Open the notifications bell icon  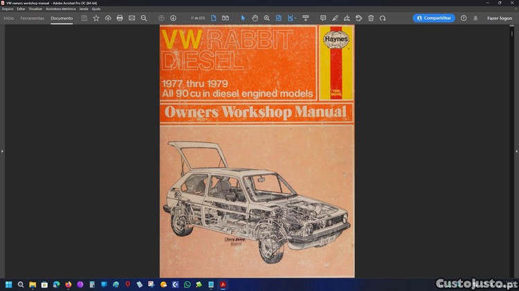(x=475, y=18)
